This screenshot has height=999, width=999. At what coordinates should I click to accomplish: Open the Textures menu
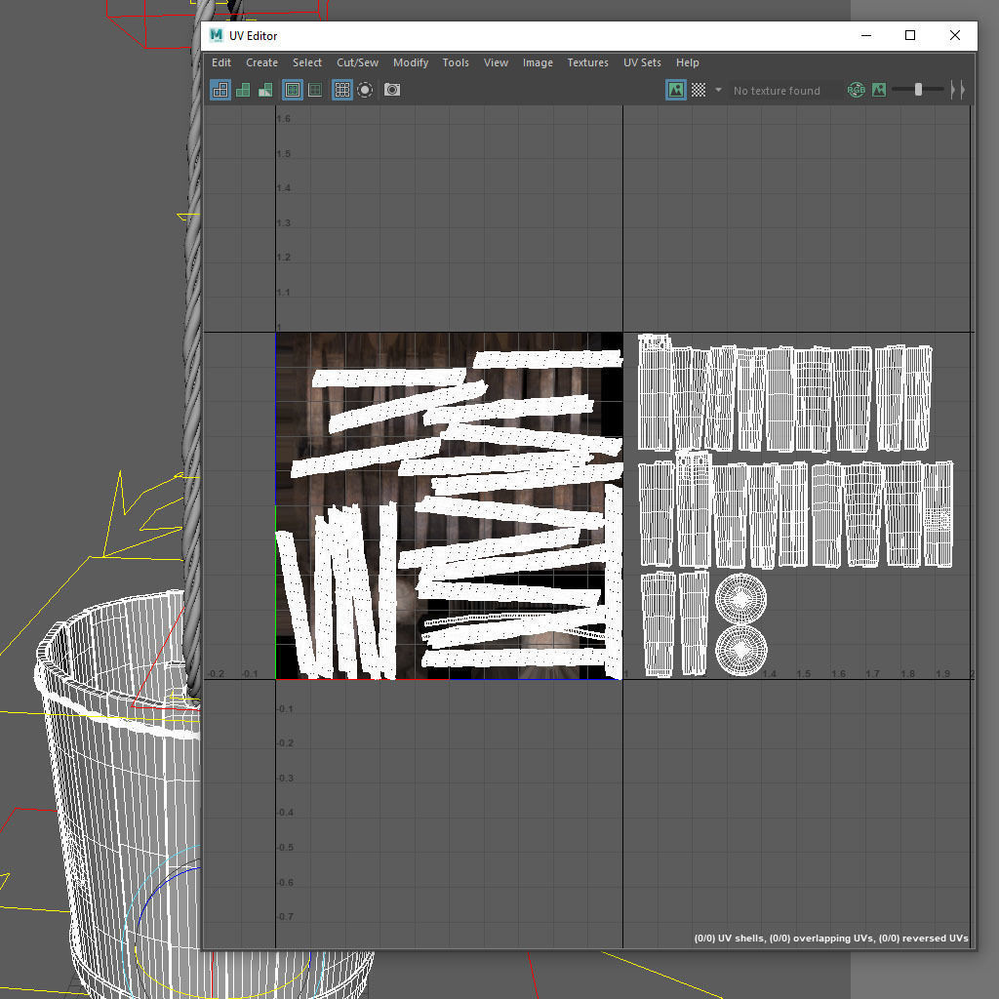(x=587, y=62)
